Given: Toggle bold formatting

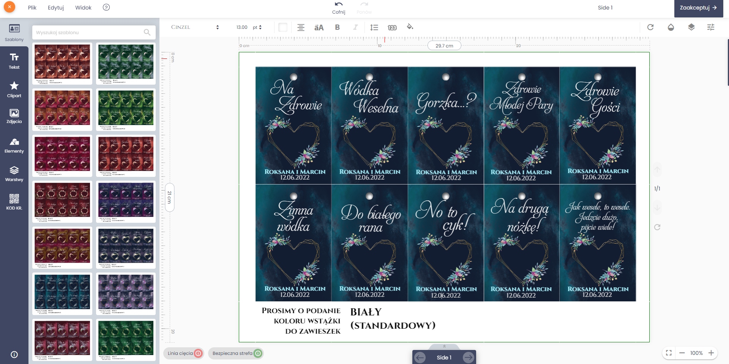Looking at the screenshot, I should 337,27.
